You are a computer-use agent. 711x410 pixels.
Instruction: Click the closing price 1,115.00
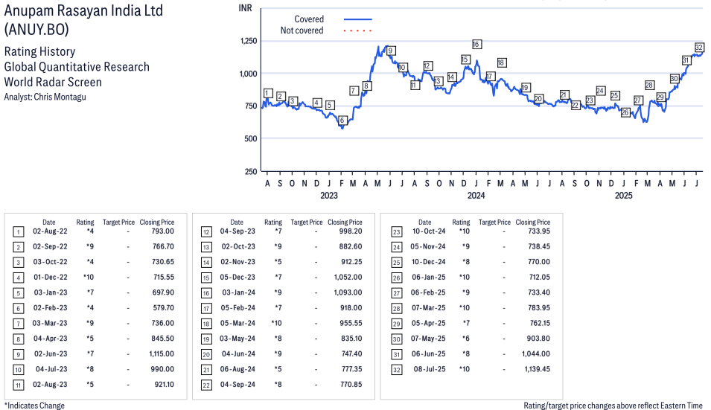[162, 354]
